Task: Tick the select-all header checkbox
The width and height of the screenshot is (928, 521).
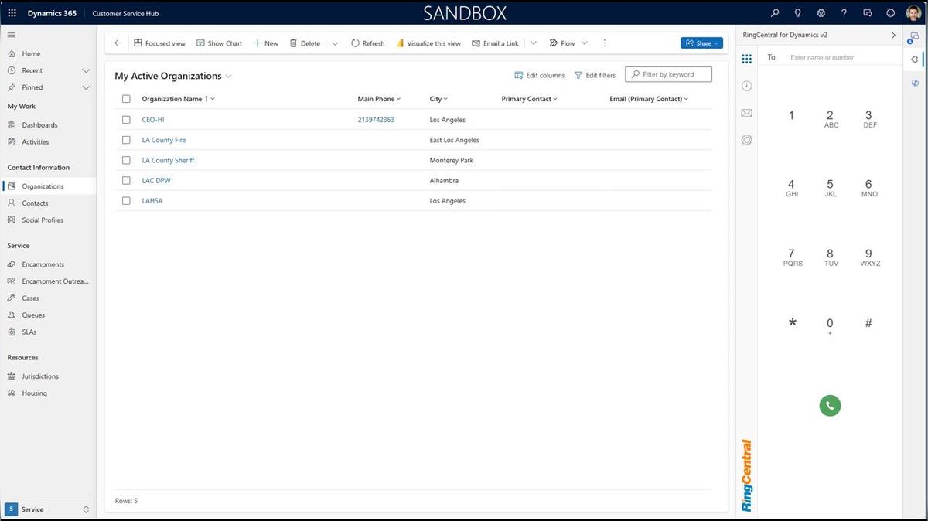Action: click(x=126, y=99)
